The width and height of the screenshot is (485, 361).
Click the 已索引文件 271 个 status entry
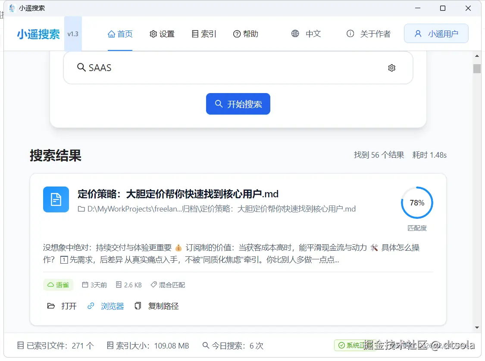[55, 345]
